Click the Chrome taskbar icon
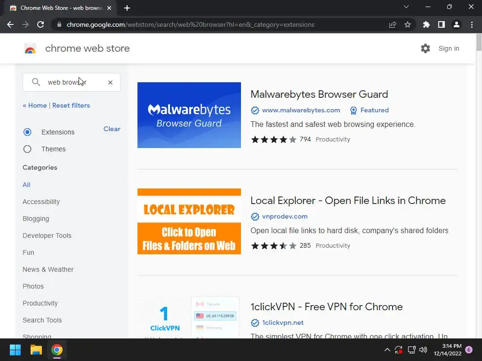482x361 pixels. coord(57,350)
